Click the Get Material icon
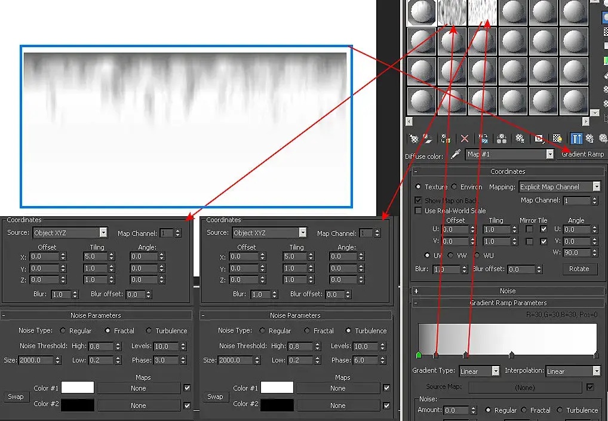The height and width of the screenshot is (421, 608). [414, 139]
